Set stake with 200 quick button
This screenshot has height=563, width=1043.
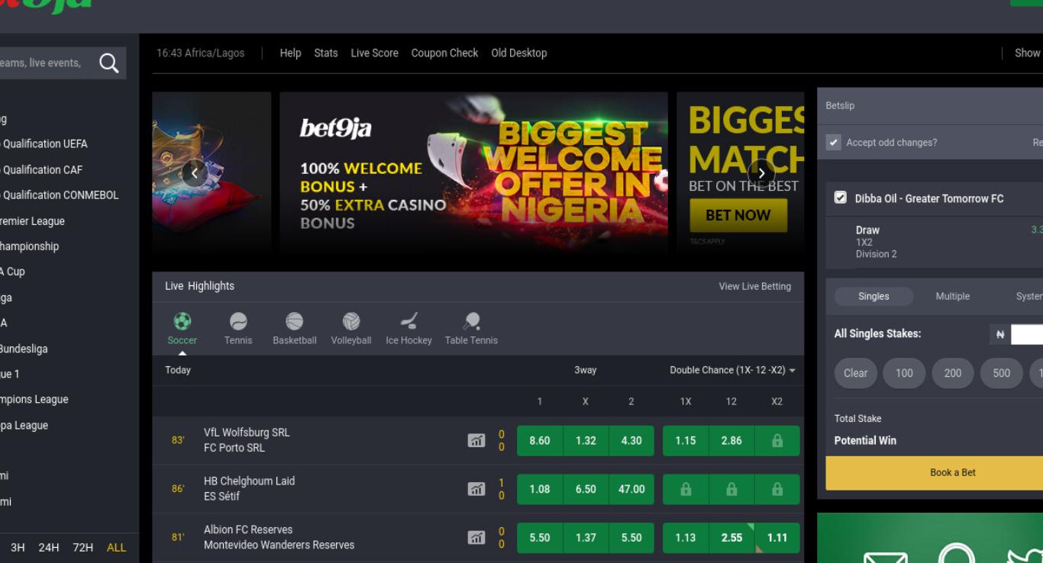[x=953, y=373]
